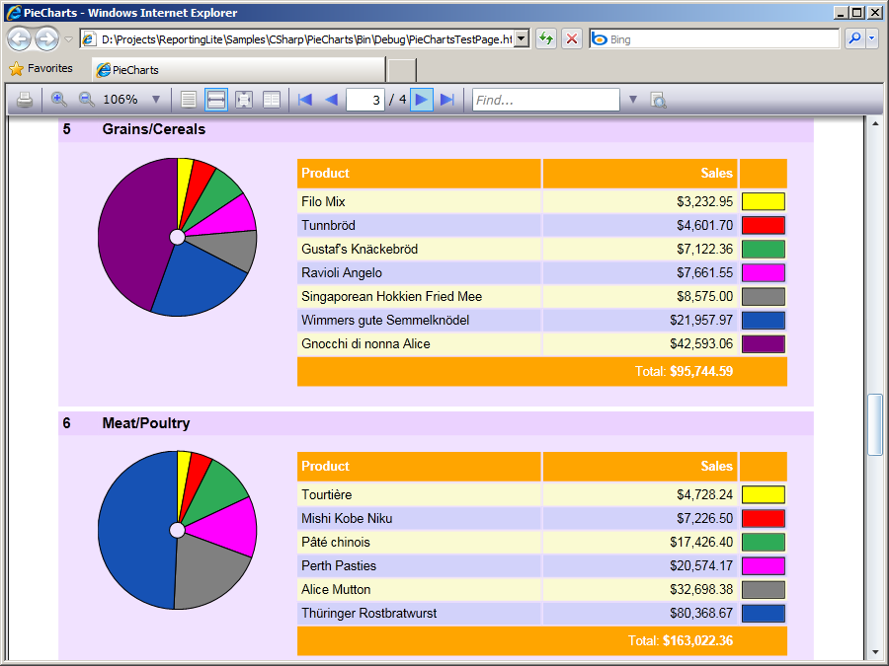Image resolution: width=889 pixels, height=666 pixels.
Task: Click the Print icon in report toolbar
Action: [25, 100]
